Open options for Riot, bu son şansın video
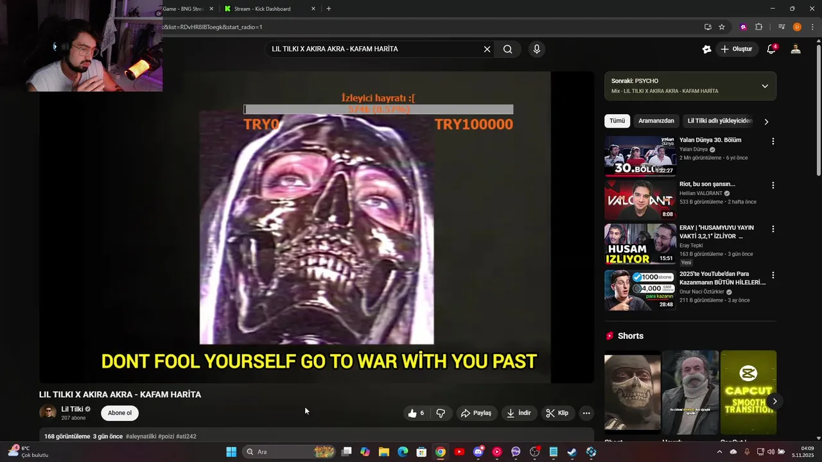822x462 pixels. pyautogui.click(x=773, y=185)
